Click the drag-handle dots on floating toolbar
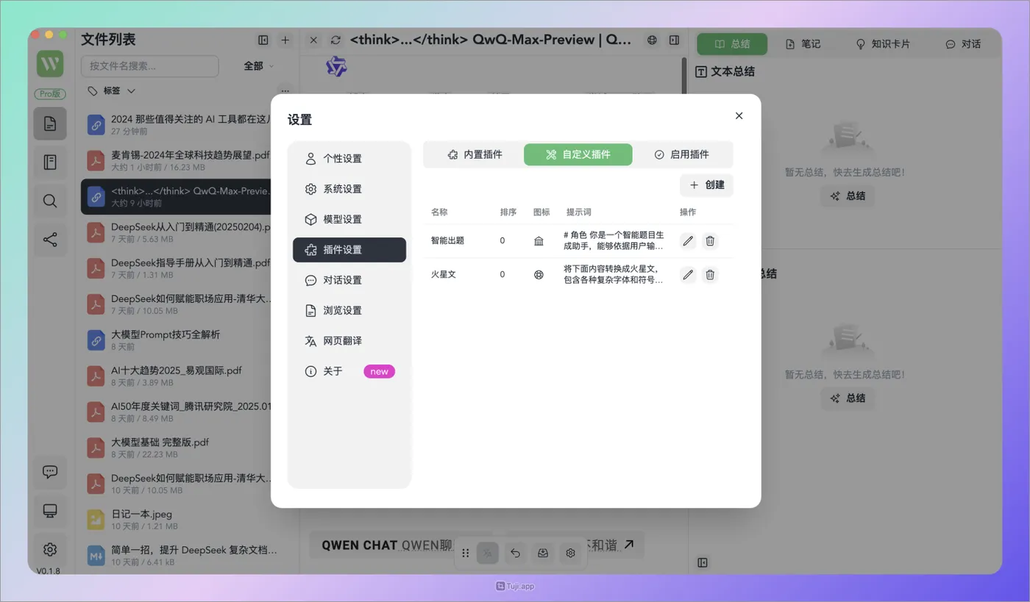This screenshot has width=1030, height=602. [466, 553]
